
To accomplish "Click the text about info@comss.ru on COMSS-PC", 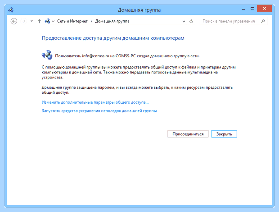I will pyautogui.click(x=127, y=56).
